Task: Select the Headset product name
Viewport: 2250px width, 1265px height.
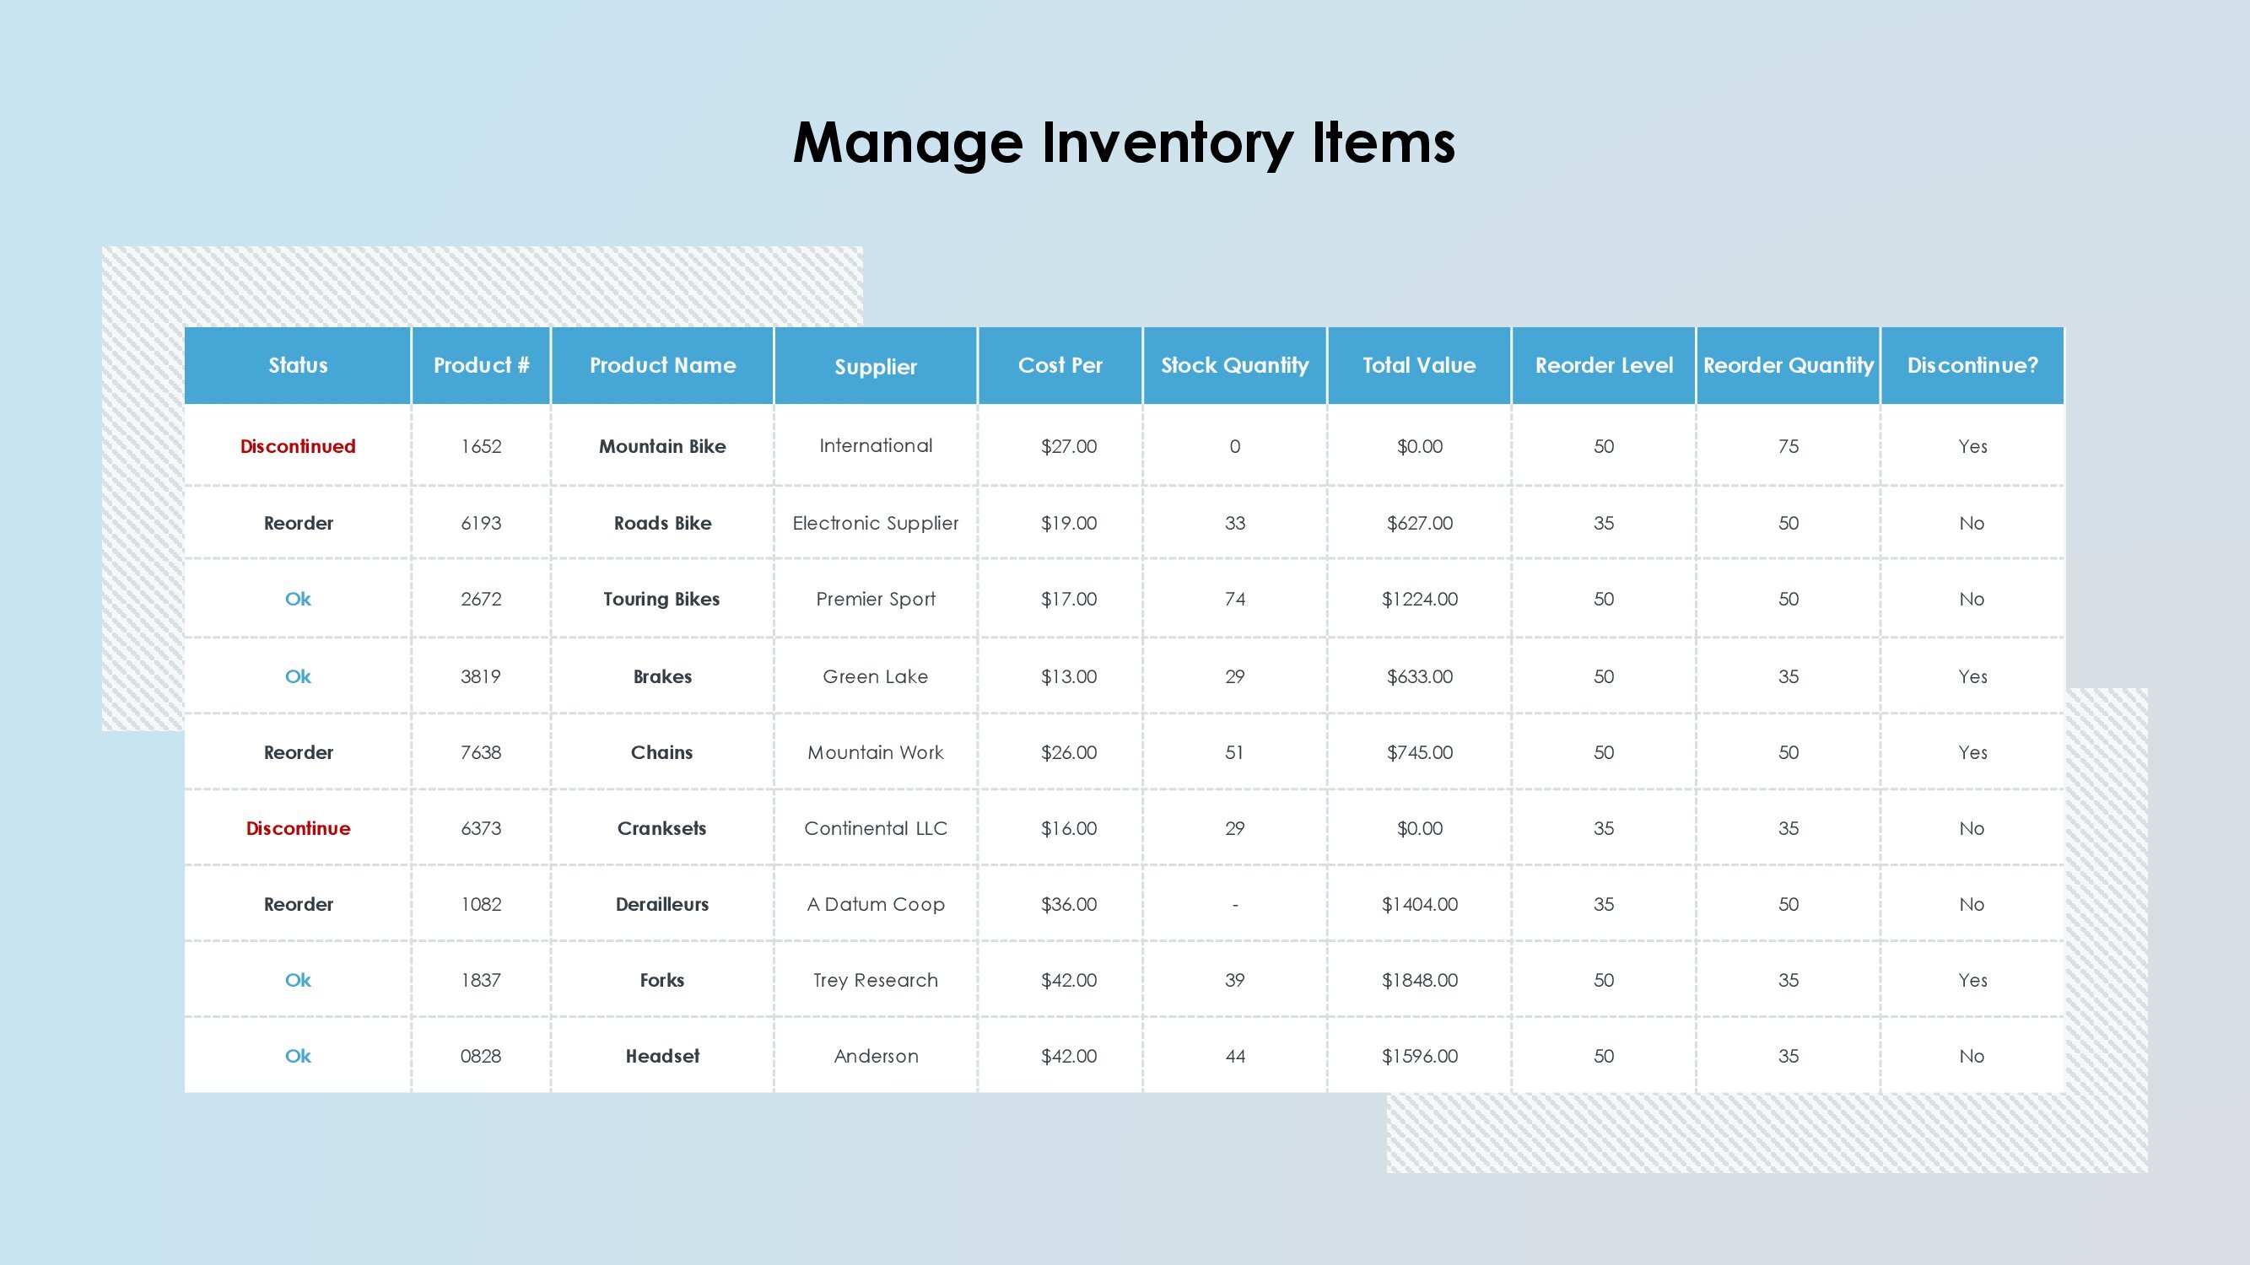Action: pos(662,1057)
